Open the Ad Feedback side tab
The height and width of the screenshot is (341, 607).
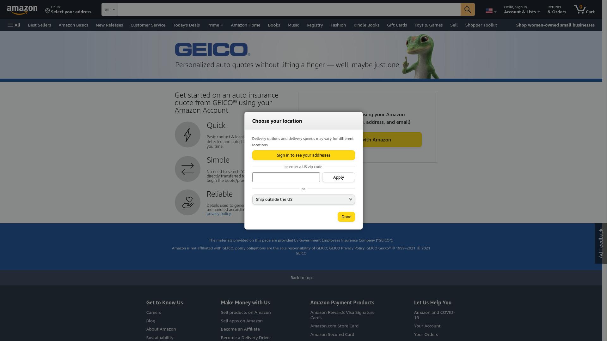pos(601,243)
